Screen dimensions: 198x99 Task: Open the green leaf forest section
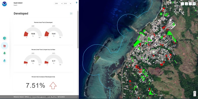5,53
